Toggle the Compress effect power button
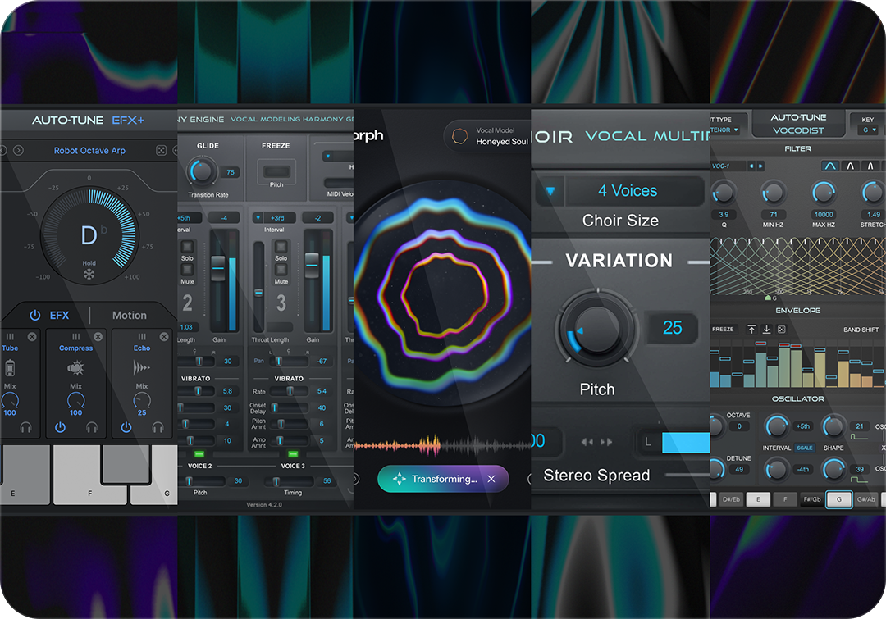 [x=60, y=427]
